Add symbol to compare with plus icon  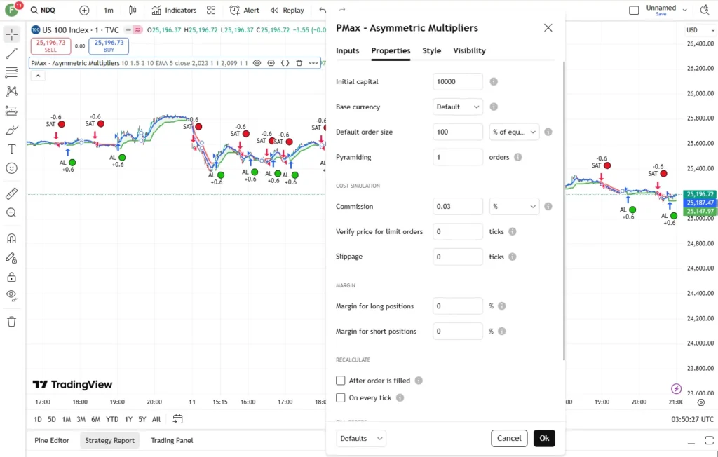(84, 10)
